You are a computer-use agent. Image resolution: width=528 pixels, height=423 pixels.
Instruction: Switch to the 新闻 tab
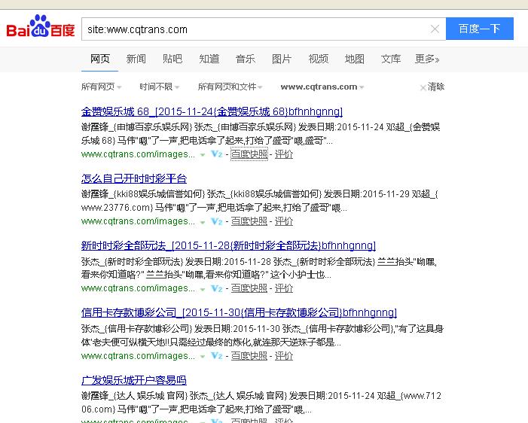[x=136, y=59]
